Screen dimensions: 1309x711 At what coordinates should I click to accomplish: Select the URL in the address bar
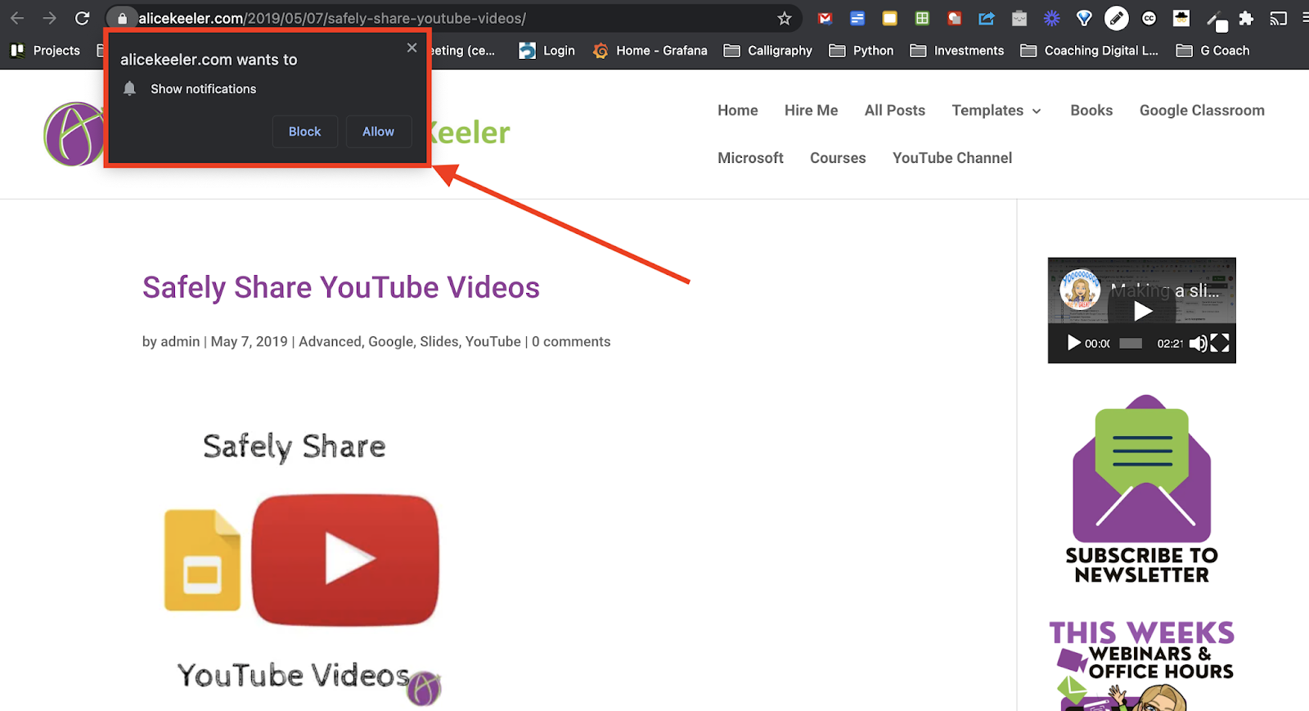[332, 18]
